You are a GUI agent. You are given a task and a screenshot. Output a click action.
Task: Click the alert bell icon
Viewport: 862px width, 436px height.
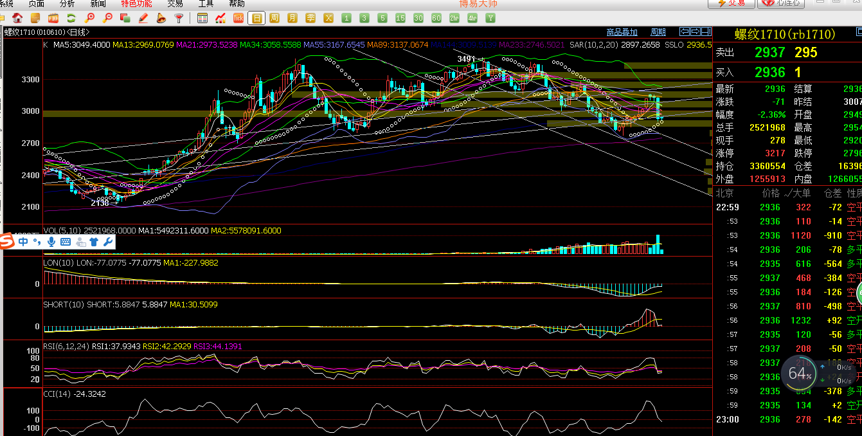tap(161, 18)
